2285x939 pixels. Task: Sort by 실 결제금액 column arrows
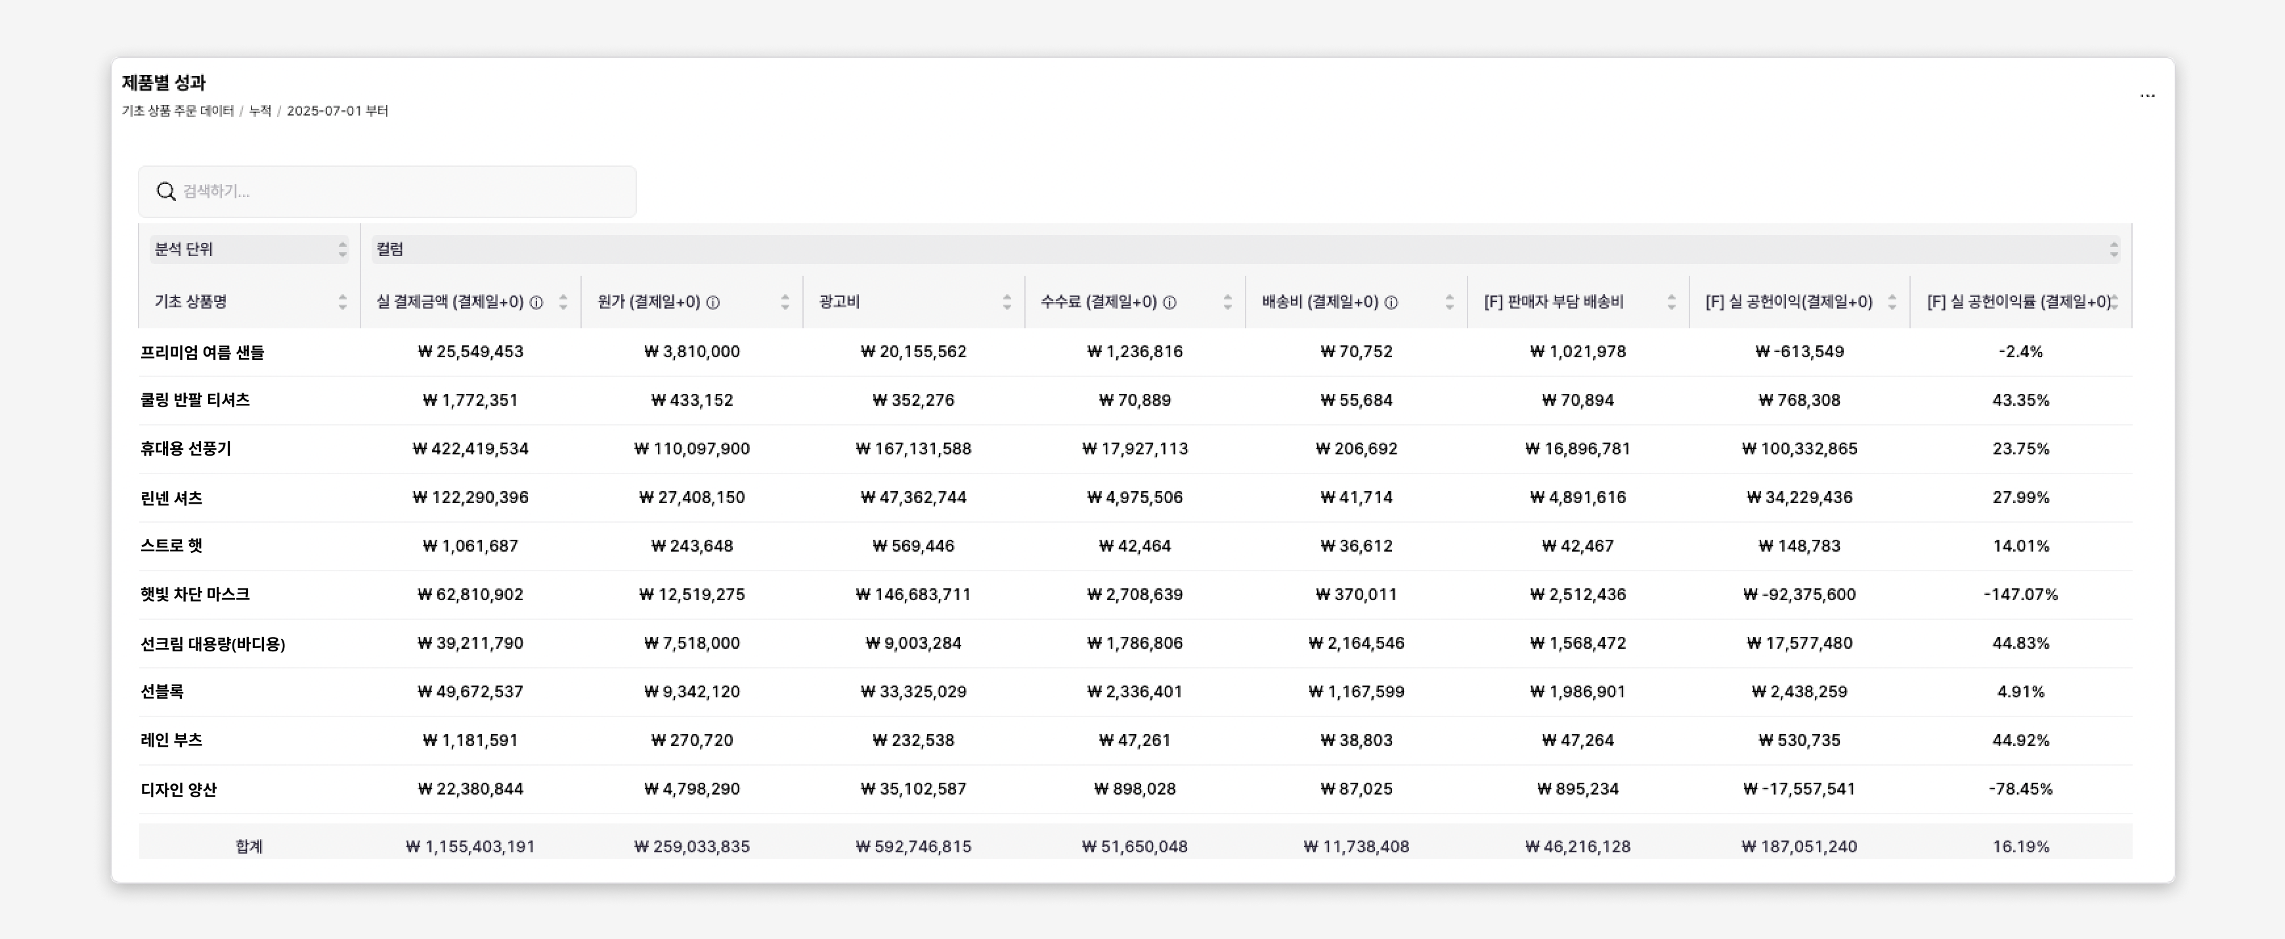(563, 302)
